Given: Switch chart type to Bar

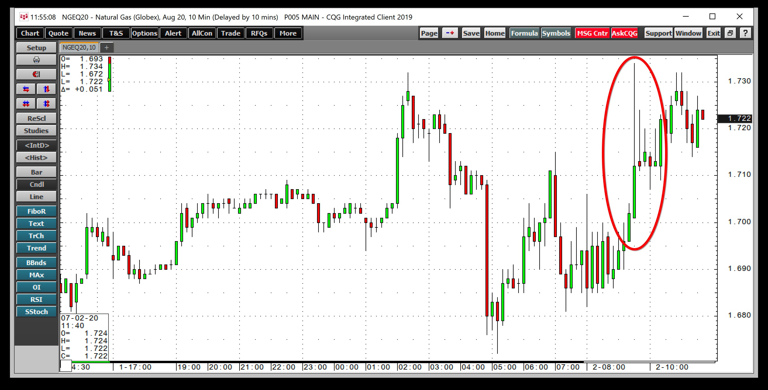Looking at the screenshot, I should pos(36,172).
